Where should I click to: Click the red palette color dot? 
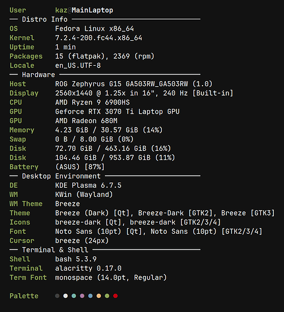pyautogui.click(x=115, y=296)
